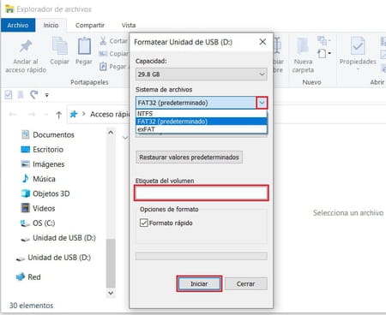Viewport: 386px width, 315px height.
Task: Click the back arrow navigation button
Action: pos(12,115)
